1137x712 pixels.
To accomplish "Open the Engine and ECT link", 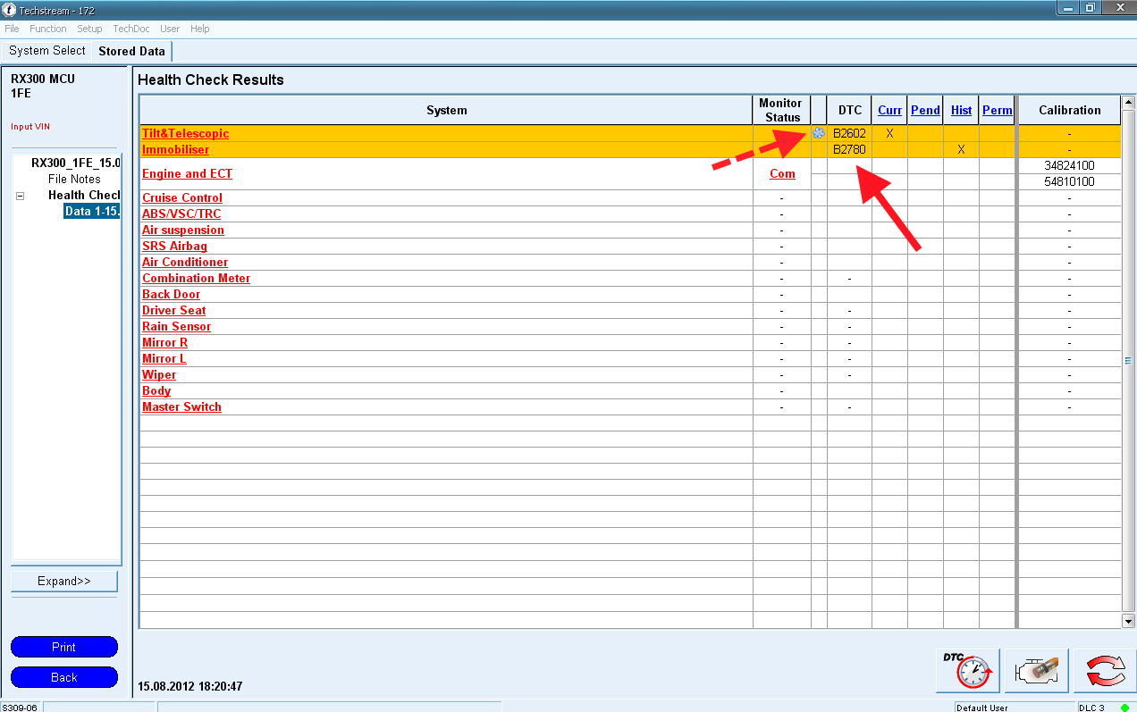I will click(187, 174).
